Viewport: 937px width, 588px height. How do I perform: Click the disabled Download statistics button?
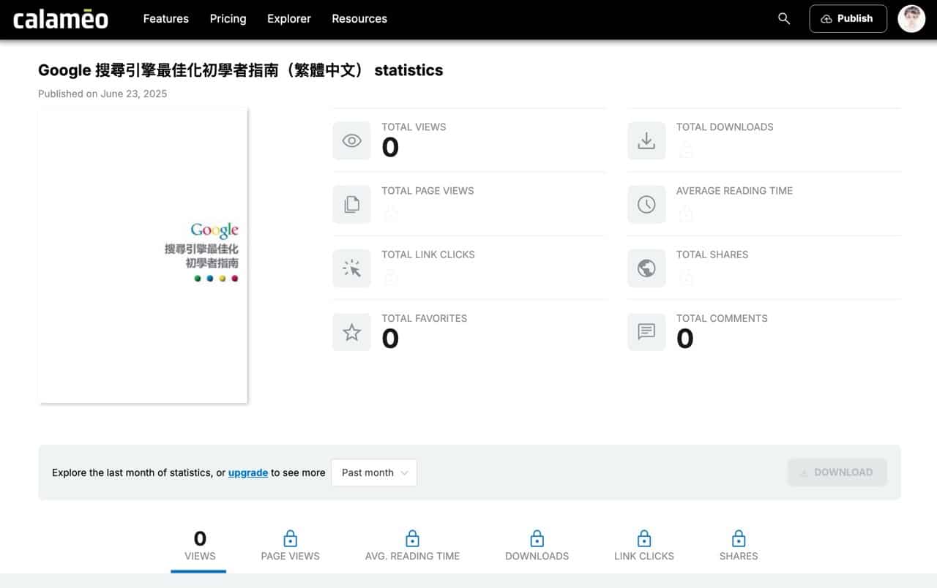pyautogui.click(x=837, y=472)
